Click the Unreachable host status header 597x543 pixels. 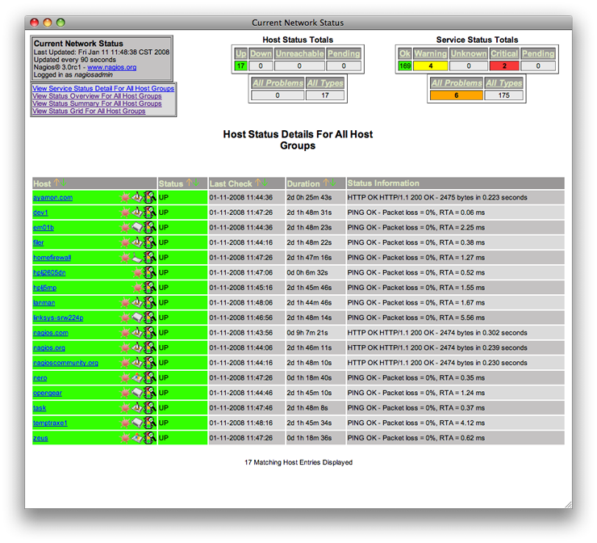point(299,54)
